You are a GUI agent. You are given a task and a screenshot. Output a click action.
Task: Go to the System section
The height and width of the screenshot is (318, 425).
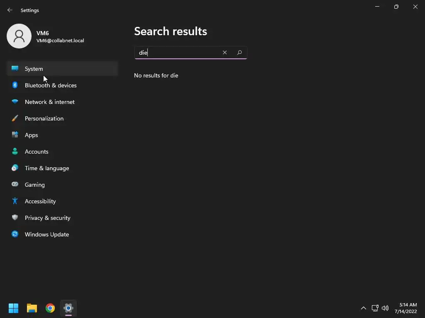pos(34,69)
